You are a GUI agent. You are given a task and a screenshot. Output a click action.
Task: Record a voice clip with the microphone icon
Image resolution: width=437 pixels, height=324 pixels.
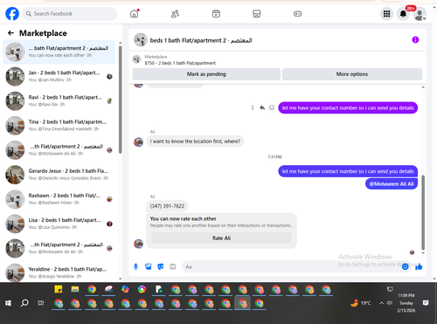click(135, 266)
